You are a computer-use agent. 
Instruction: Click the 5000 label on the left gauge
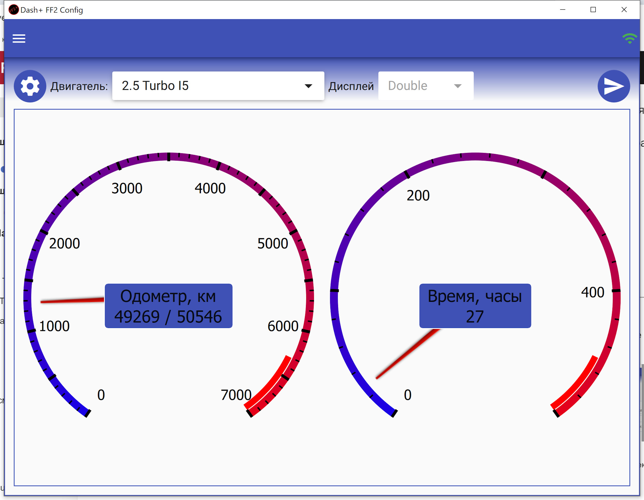tap(273, 243)
